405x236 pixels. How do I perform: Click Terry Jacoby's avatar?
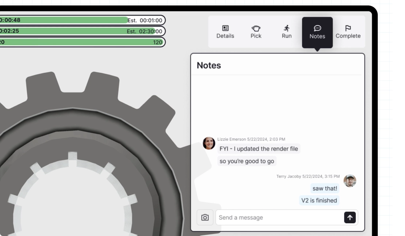(350, 181)
